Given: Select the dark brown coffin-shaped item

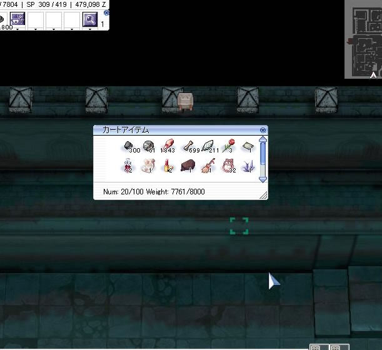Looking at the screenshot, I should pos(188,166).
